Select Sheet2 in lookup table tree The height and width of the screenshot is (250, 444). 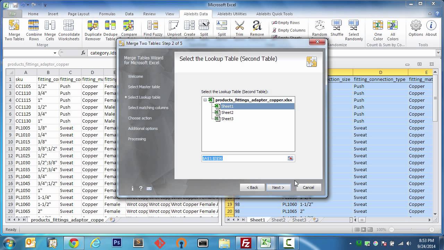tap(227, 112)
